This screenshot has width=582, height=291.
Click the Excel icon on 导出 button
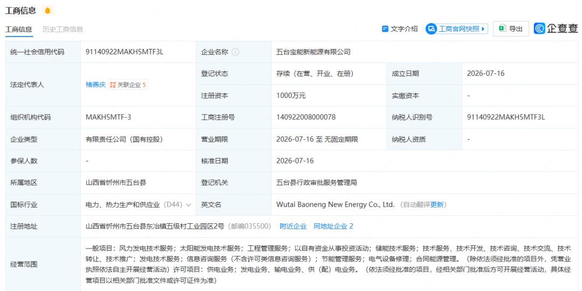[502, 29]
